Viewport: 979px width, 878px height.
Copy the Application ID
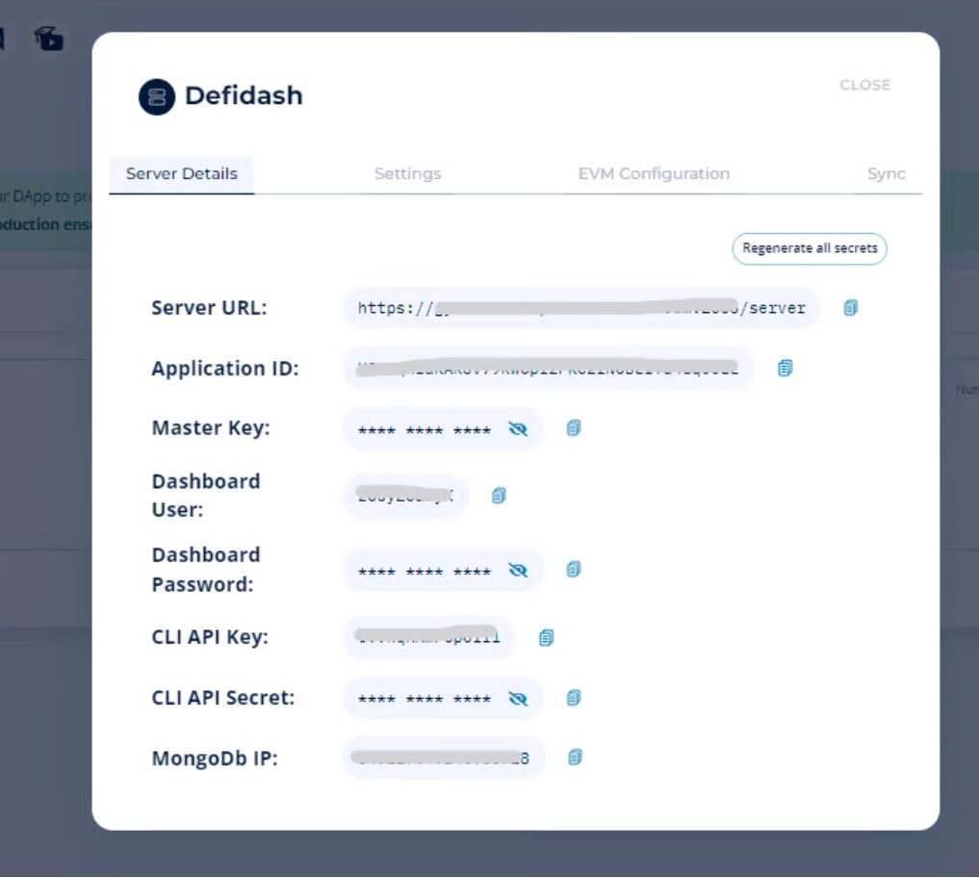[786, 369]
